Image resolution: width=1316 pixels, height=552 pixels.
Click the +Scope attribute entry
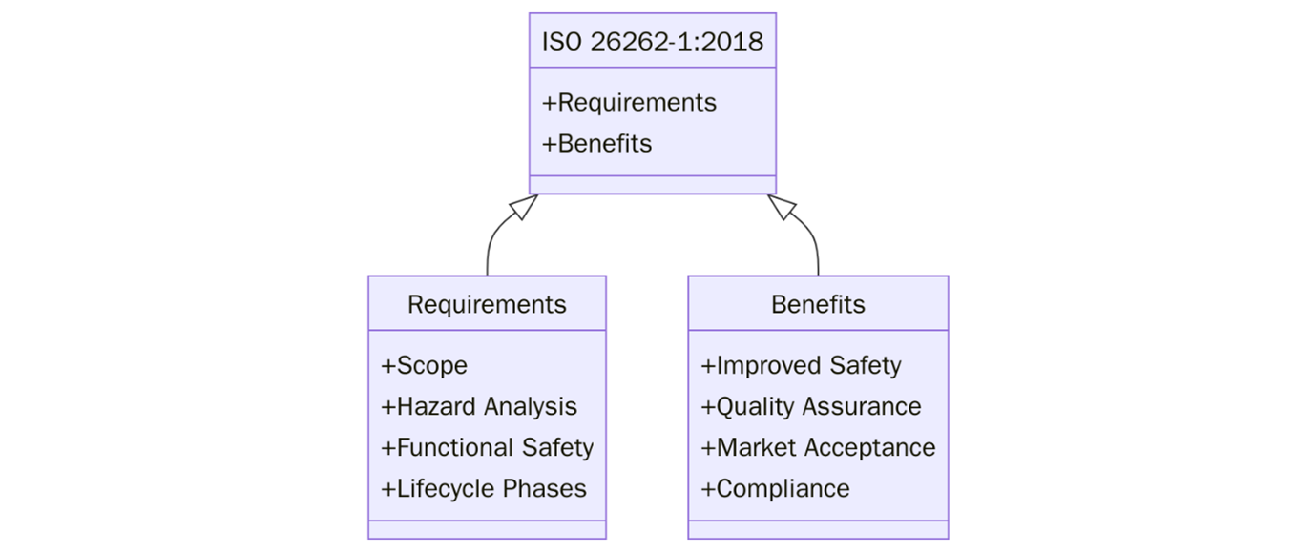424,365
